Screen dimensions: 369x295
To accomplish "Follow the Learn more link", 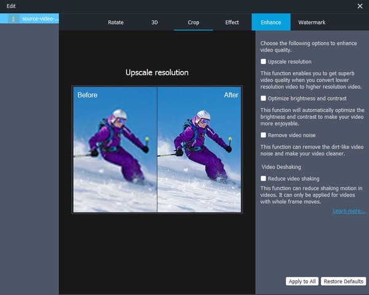I will tap(349, 211).
